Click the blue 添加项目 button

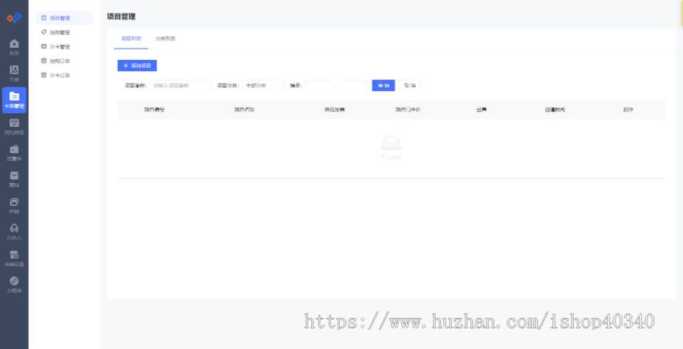(x=137, y=65)
